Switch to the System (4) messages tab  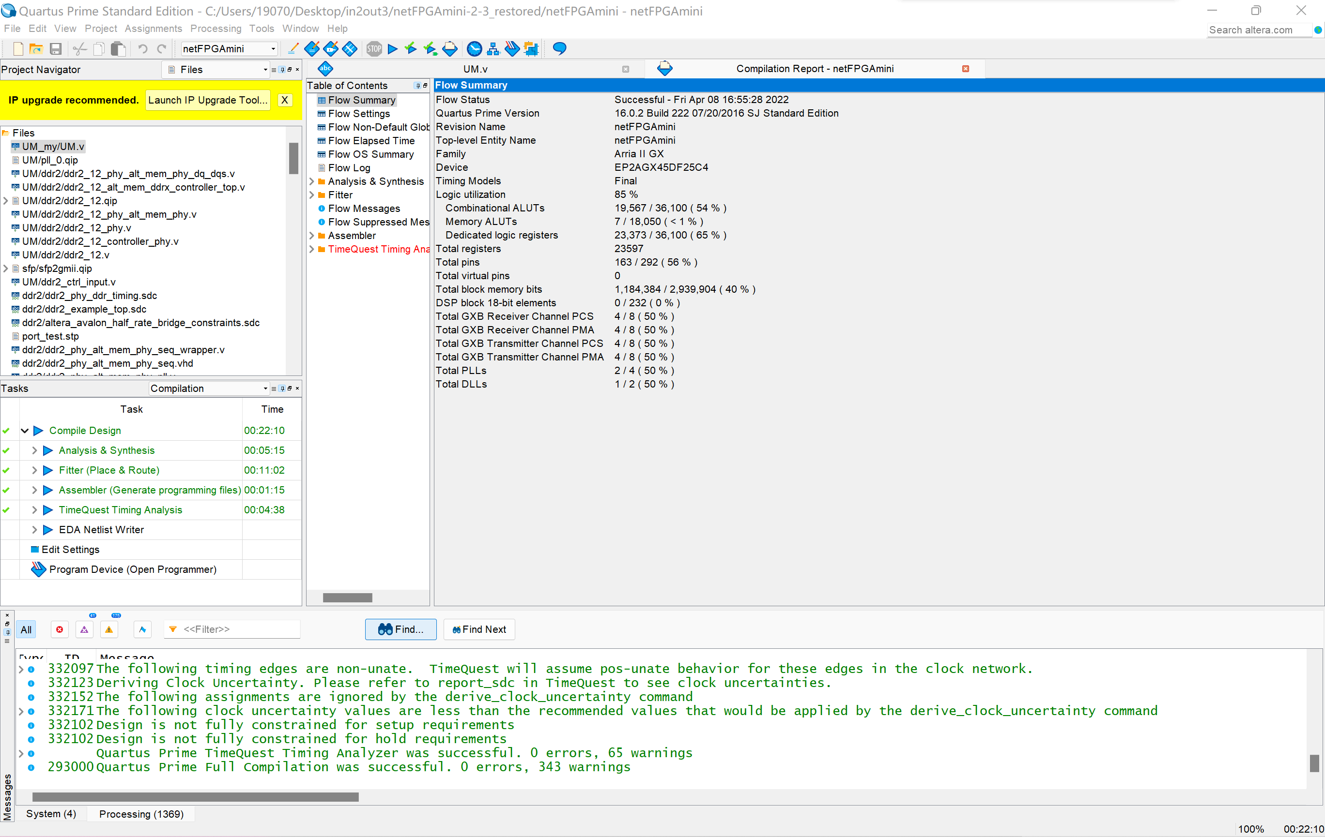click(x=51, y=814)
